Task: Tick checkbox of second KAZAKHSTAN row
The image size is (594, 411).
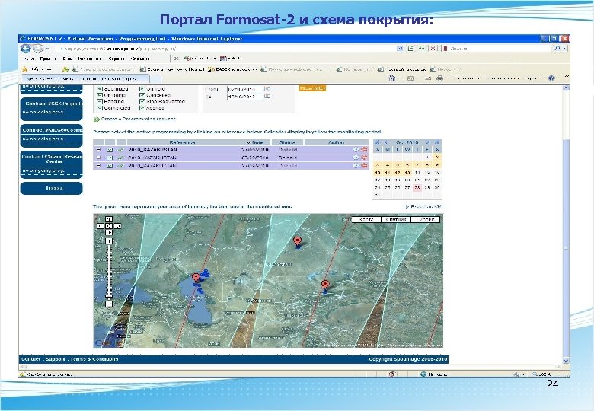Action: 99,158
